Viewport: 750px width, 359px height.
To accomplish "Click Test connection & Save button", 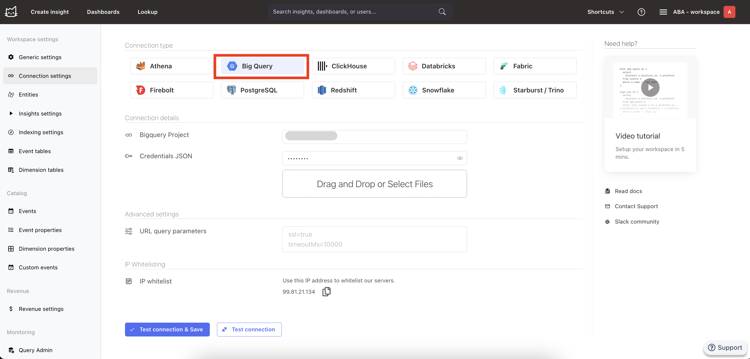I will pyautogui.click(x=167, y=329).
